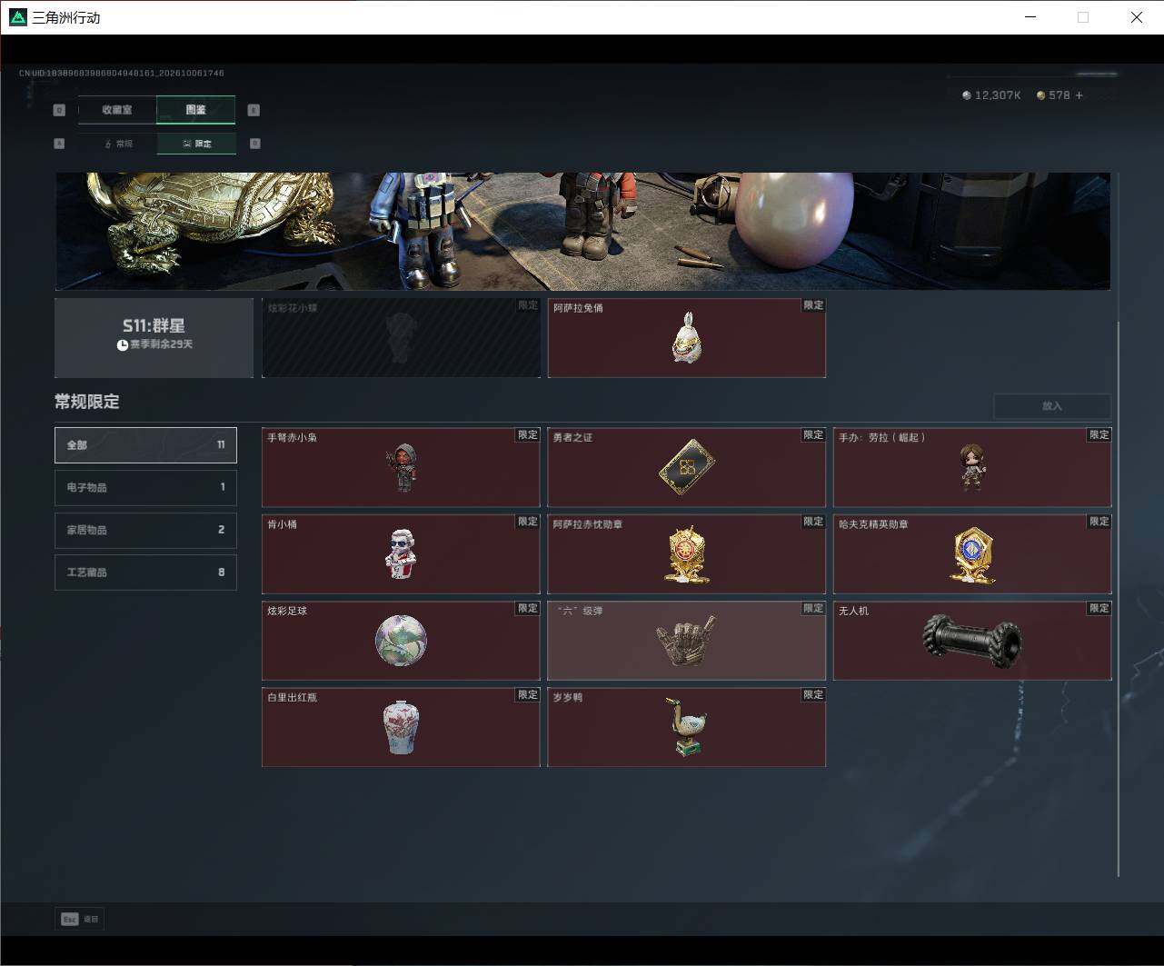This screenshot has height=966, width=1164.
Task: Choose the 勇者之证 card icon
Action: point(687,467)
